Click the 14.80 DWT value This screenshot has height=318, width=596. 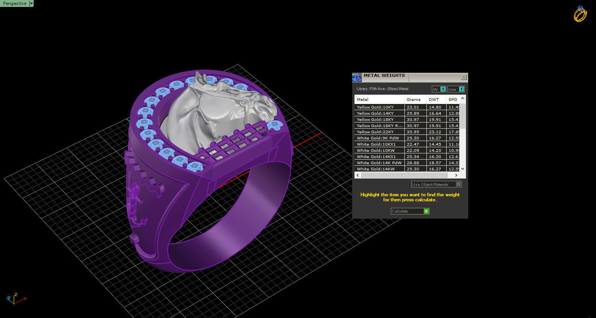tap(435, 107)
